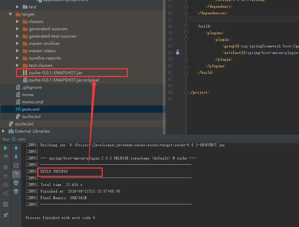Click 'Total time: 21.416 s' console line
The width and height of the screenshot is (299, 227).
61,185
